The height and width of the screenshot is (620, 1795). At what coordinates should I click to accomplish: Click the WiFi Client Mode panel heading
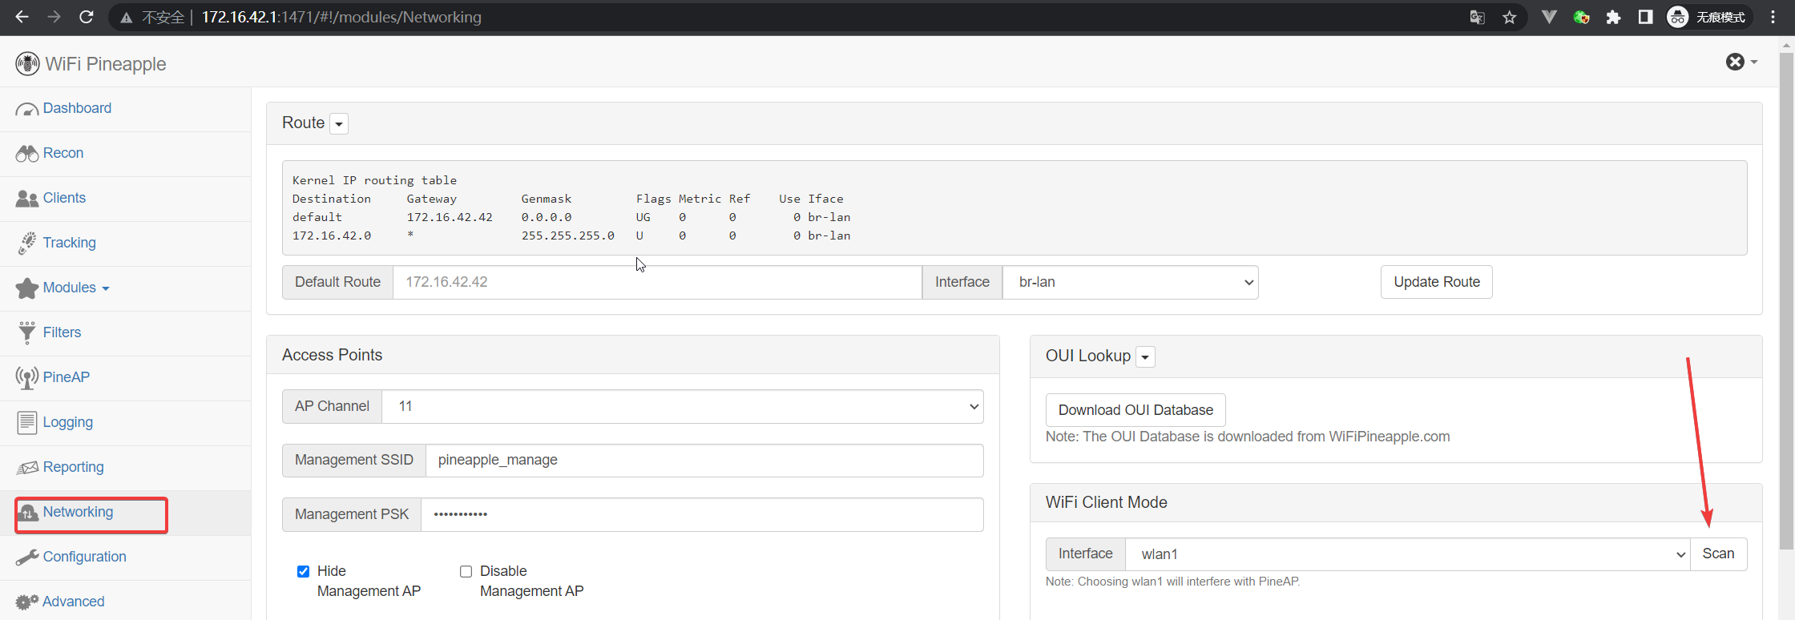[x=1107, y=502]
